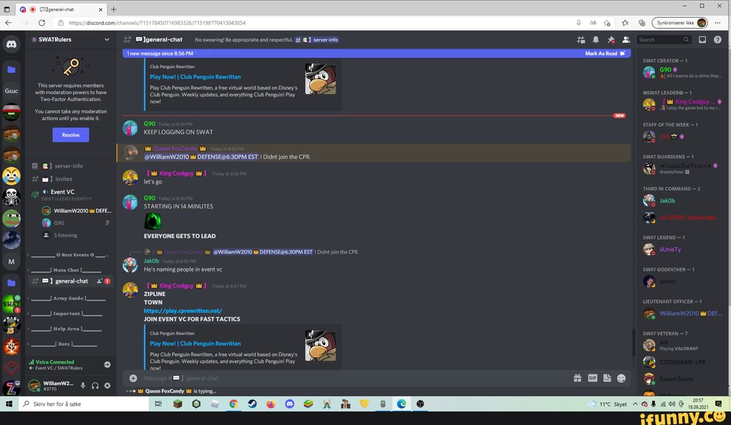This screenshot has height=425, width=731.
Task: Toggle deafen headphones button
Action: [95, 386]
